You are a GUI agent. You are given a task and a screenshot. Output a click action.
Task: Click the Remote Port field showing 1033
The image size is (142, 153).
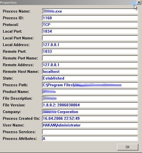tap(90, 51)
